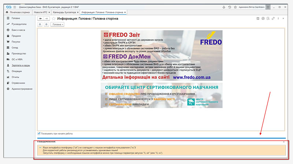Click next page button beside Головна dropdown
Screen dimensions: 293x164
click(x=47, y=24)
